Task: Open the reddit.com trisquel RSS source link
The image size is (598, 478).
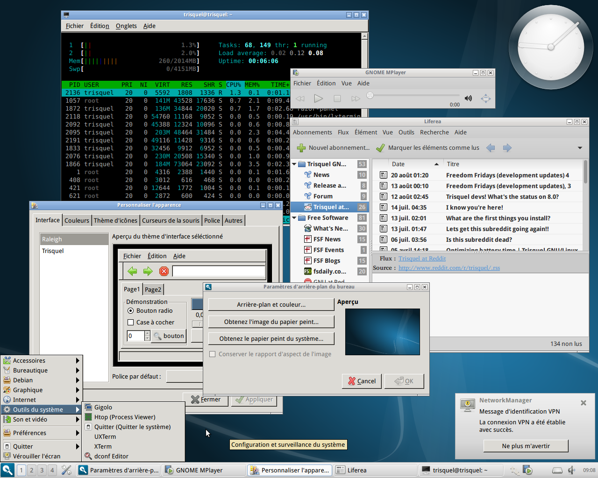Action: [x=449, y=268]
